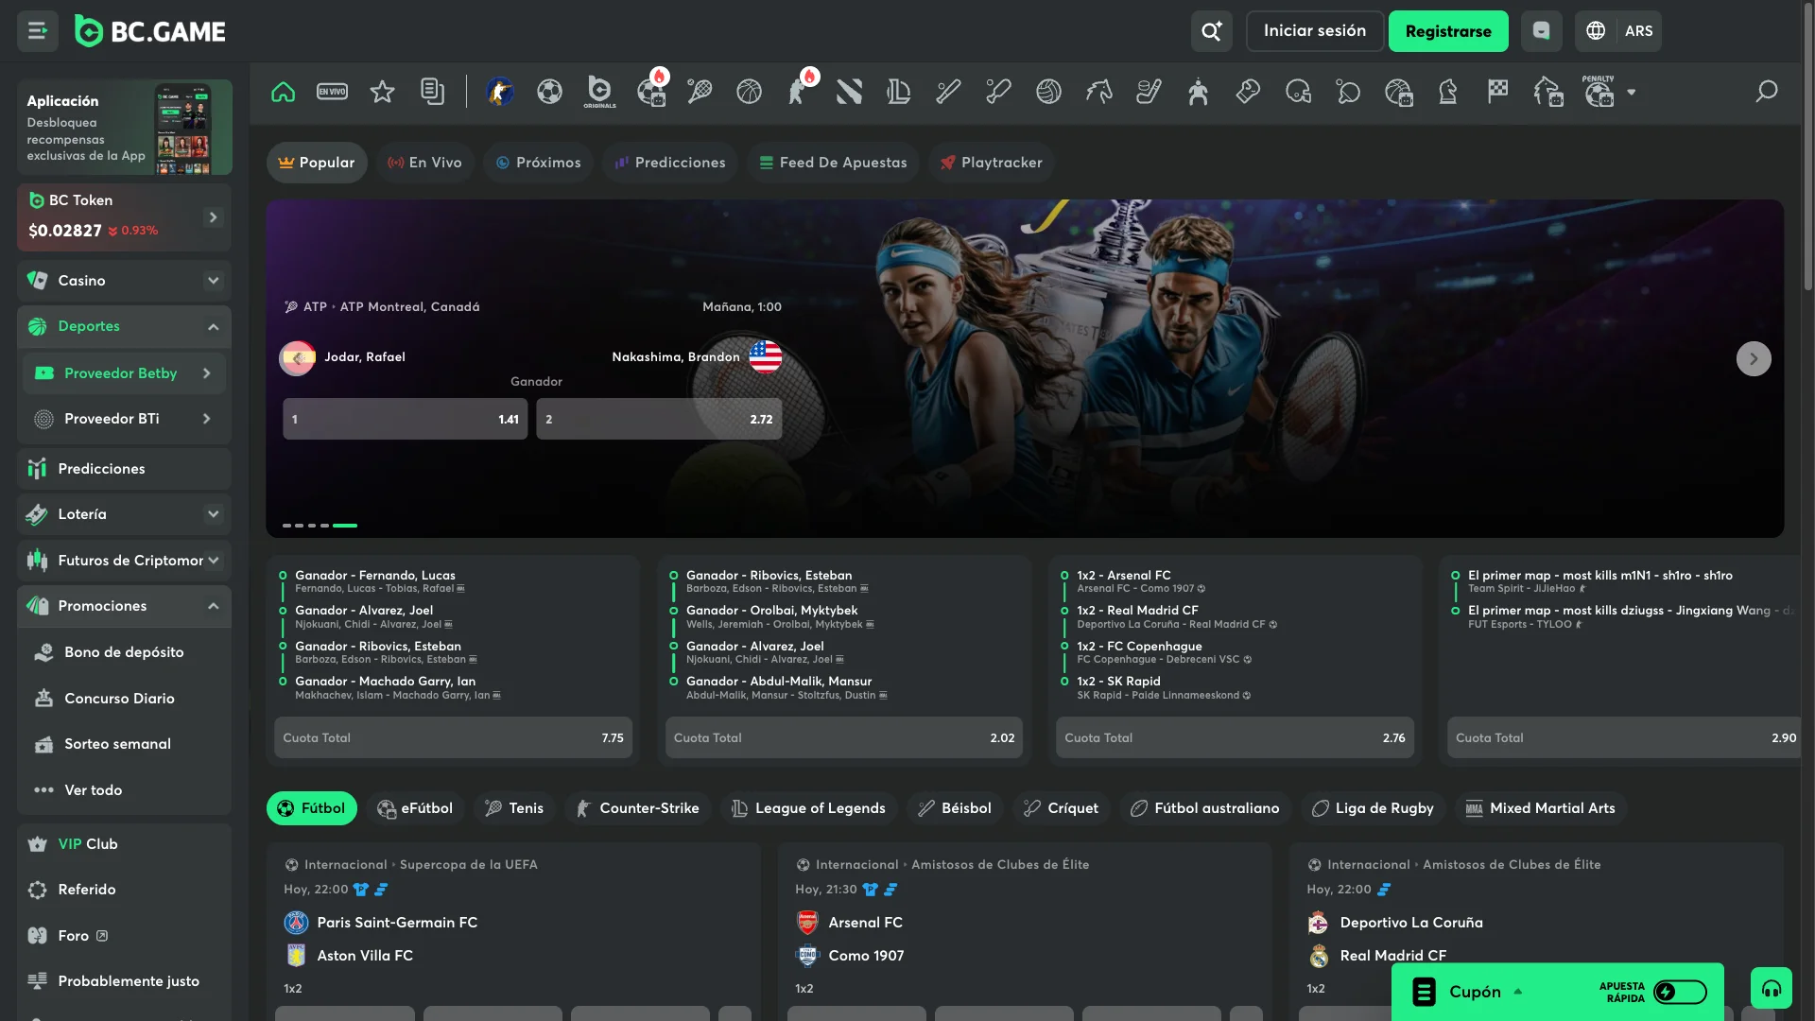
Task: Select the American football helmet icon
Action: point(1298,92)
